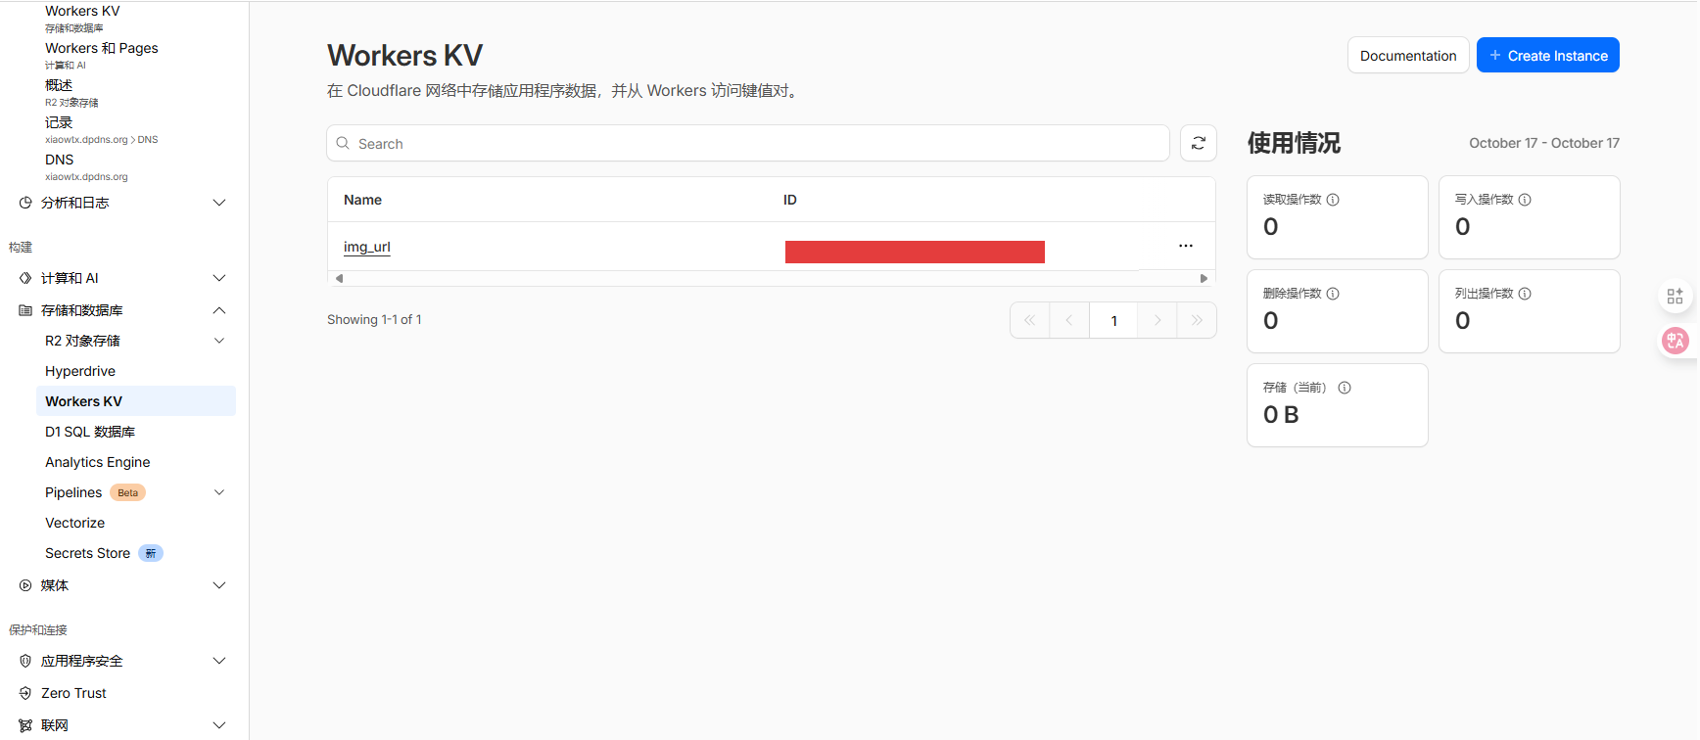Expand the Pipelines submenu chevron
Image resolution: width=1700 pixels, height=740 pixels.
point(219,492)
